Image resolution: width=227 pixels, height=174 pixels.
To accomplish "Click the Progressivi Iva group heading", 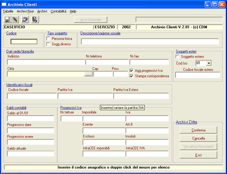I will point(71,108).
